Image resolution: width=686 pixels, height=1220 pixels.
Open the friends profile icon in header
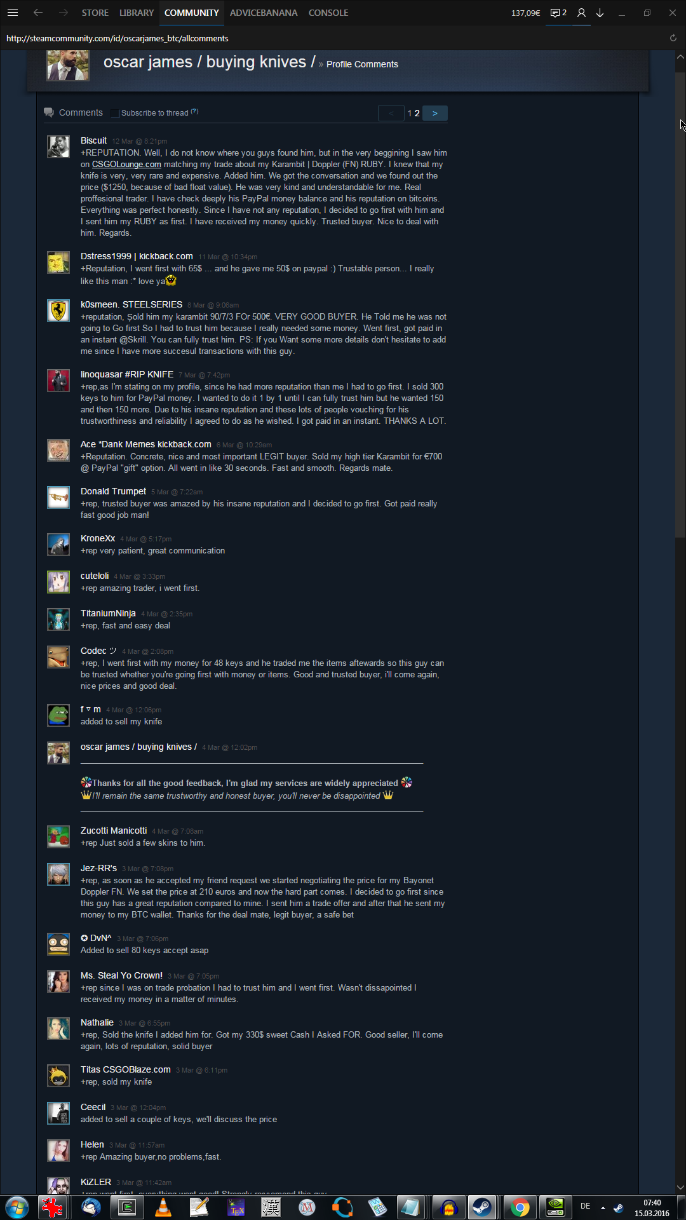(x=581, y=13)
